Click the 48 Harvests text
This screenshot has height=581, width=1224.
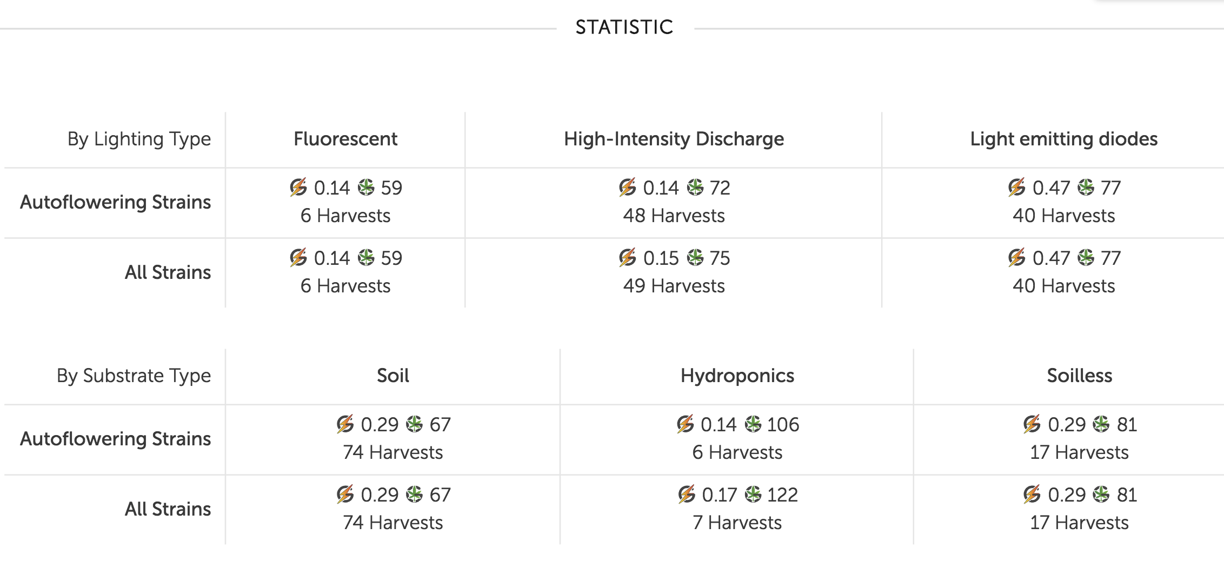(674, 216)
